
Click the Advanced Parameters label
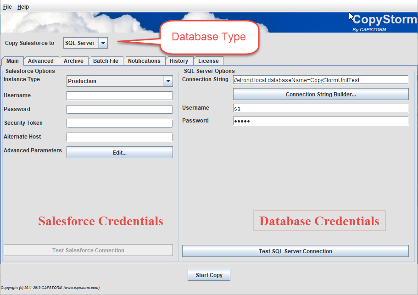click(33, 150)
